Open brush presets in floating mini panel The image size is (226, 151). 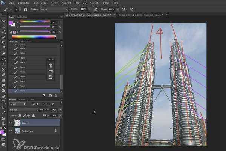[x=50, y=65]
